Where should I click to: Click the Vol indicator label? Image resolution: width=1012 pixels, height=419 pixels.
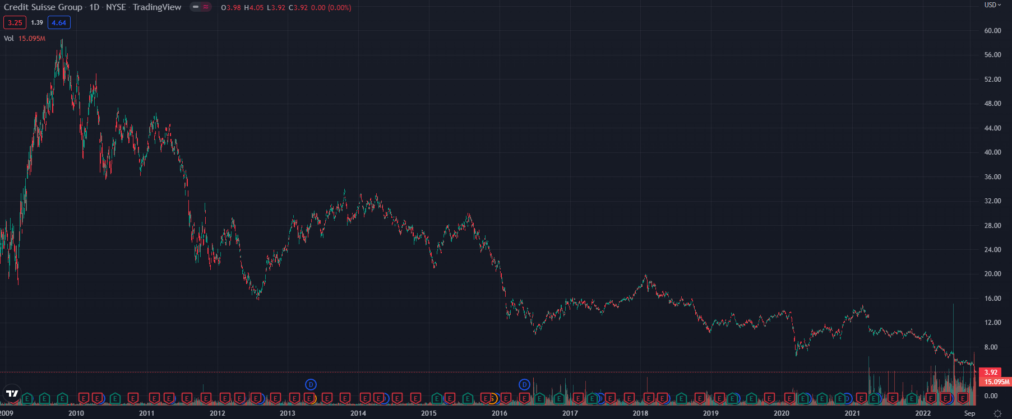click(9, 39)
